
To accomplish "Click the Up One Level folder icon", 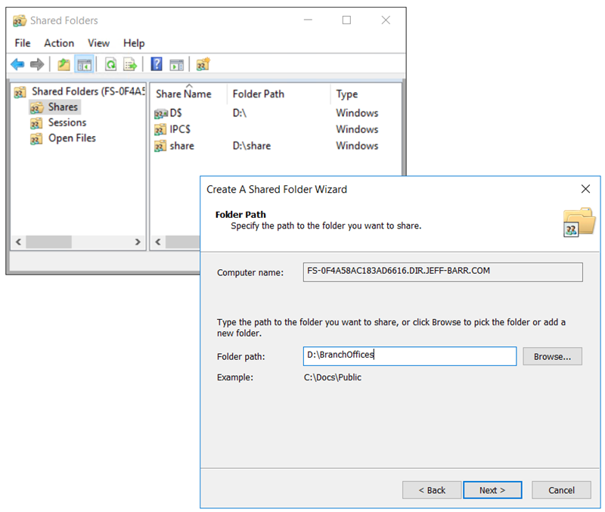I will point(64,64).
